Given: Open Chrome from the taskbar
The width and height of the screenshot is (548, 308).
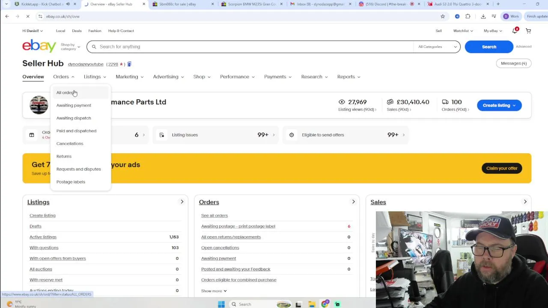Looking at the screenshot, I should pyautogui.click(x=325, y=304).
